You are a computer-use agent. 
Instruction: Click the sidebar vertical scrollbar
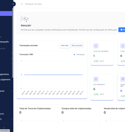(13, 43)
